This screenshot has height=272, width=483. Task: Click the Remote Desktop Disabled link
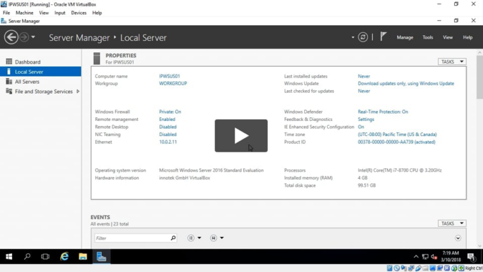pyautogui.click(x=168, y=127)
